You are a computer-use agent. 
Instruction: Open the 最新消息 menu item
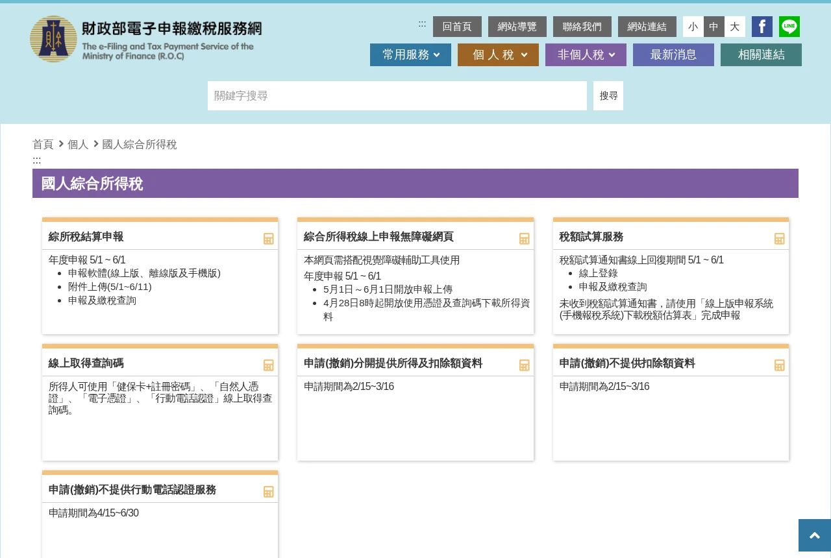(x=673, y=55)
